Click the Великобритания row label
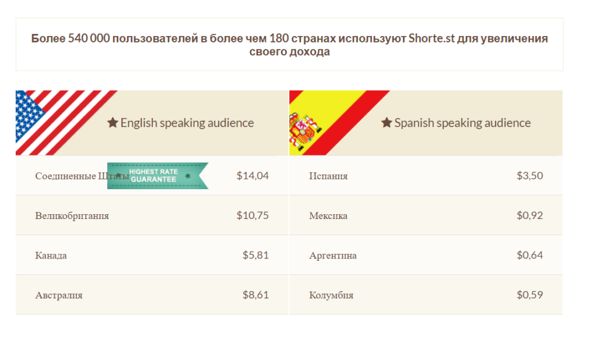The image size is (597, 347). (x=72, y=216)
